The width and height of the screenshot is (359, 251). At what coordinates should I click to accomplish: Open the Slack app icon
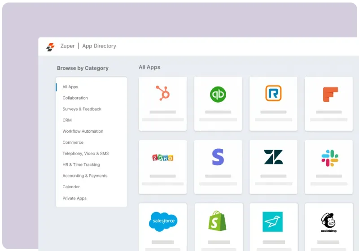330,158
